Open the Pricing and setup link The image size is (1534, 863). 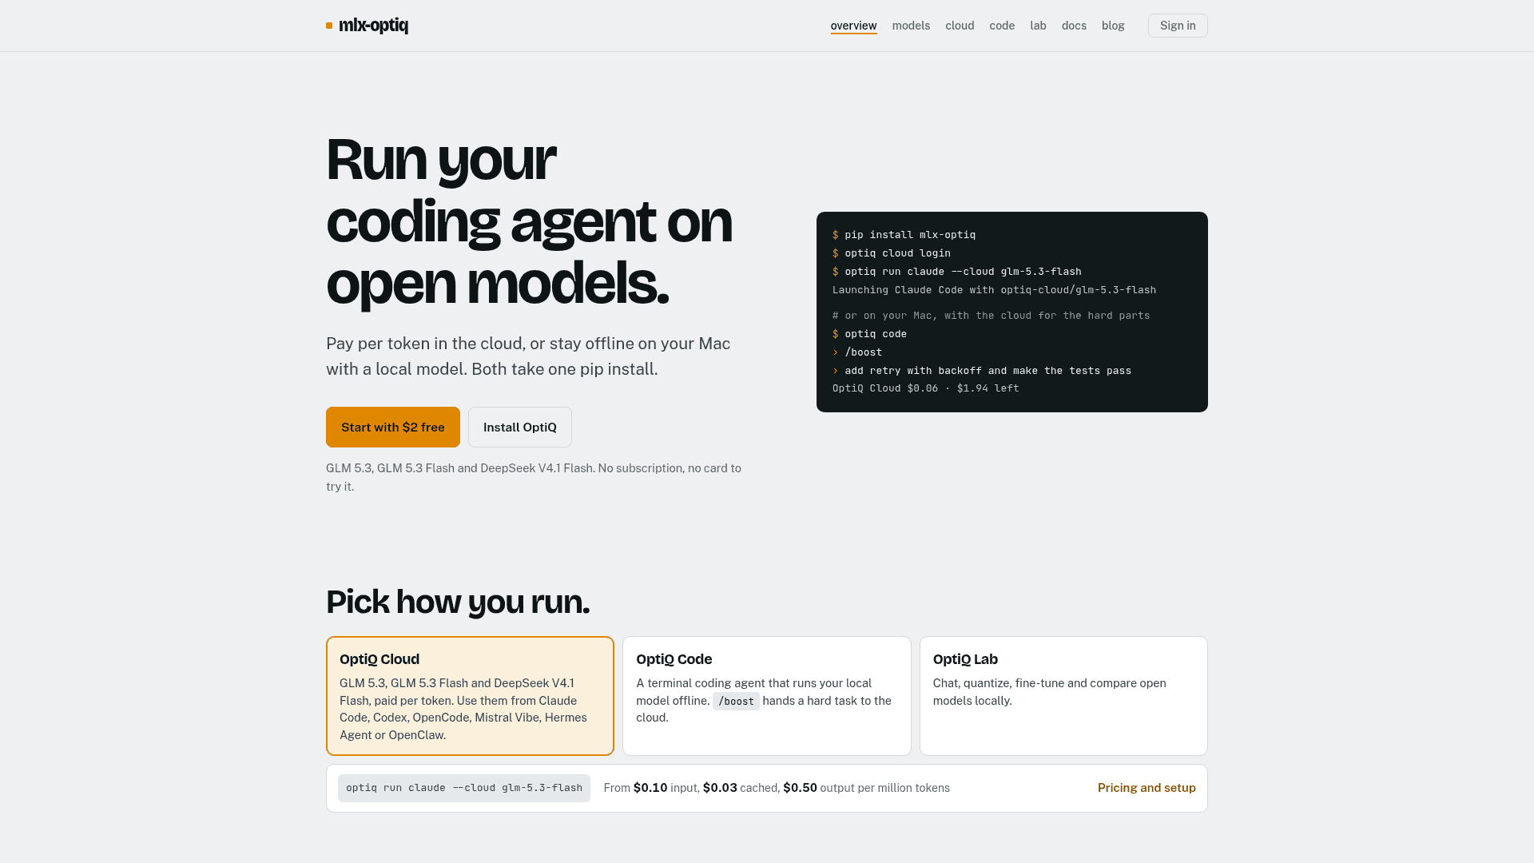point(1147,788)
